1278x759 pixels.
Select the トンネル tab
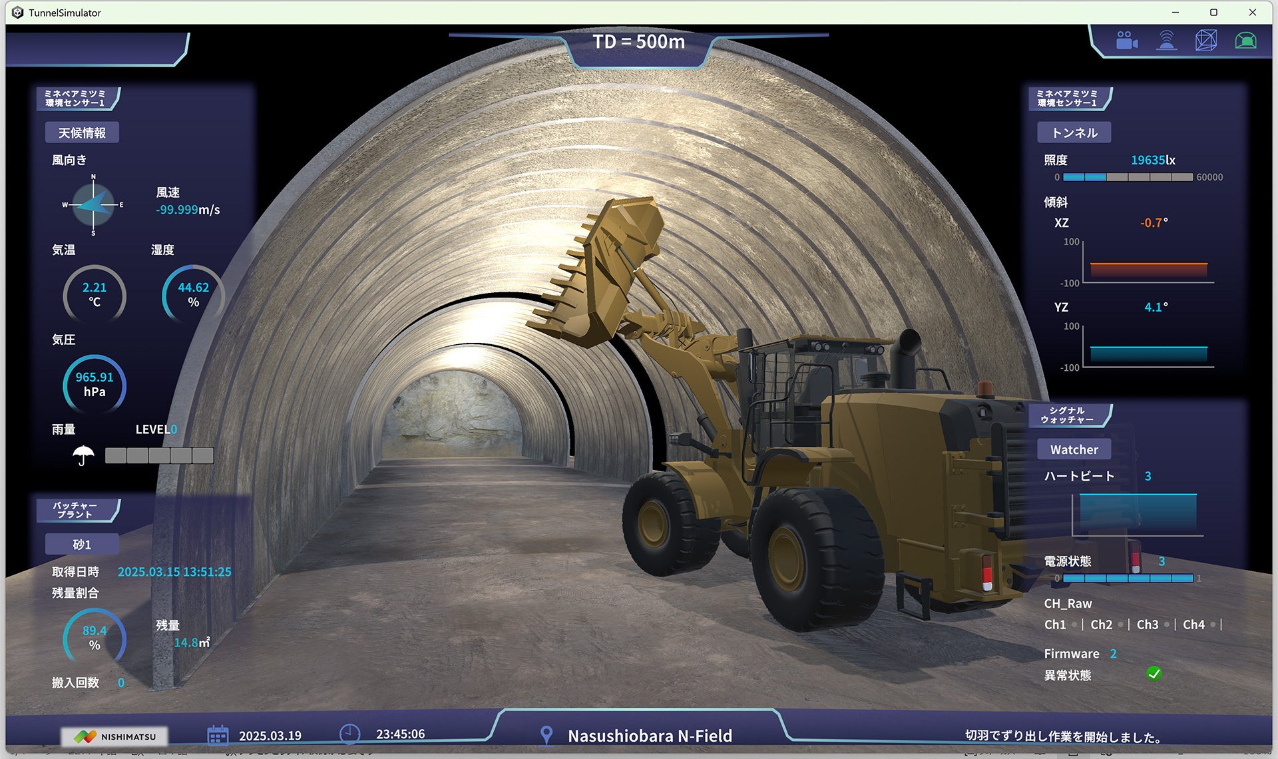click(x=1074, y=132)
